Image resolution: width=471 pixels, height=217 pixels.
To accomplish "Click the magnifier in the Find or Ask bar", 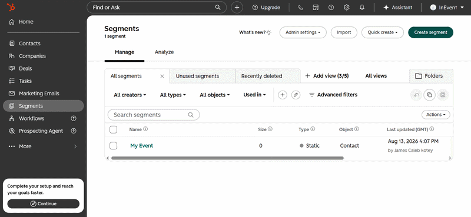I will pyautogui.click(x=218, y=8).
